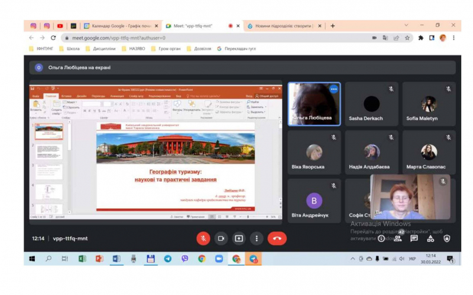473x295 pixels.
Task: Switch to Календар Google tab
Action: pyautogui.click(x=121, y=26)
